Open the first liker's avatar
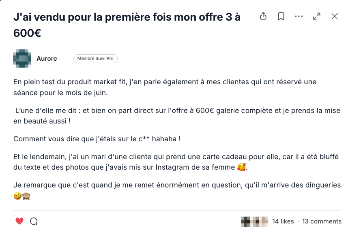 [245, 221]
